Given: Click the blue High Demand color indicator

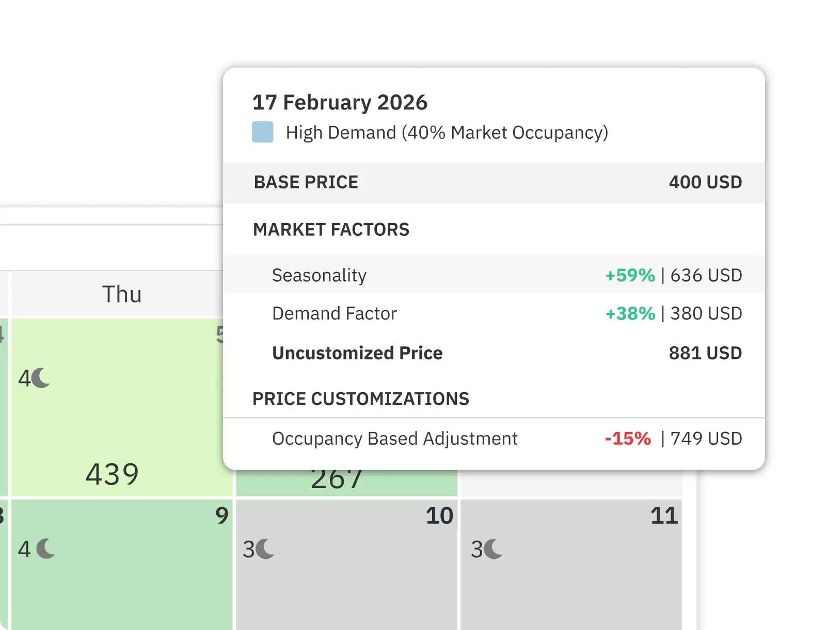Looking at the screenshot, I should (263, 132).
